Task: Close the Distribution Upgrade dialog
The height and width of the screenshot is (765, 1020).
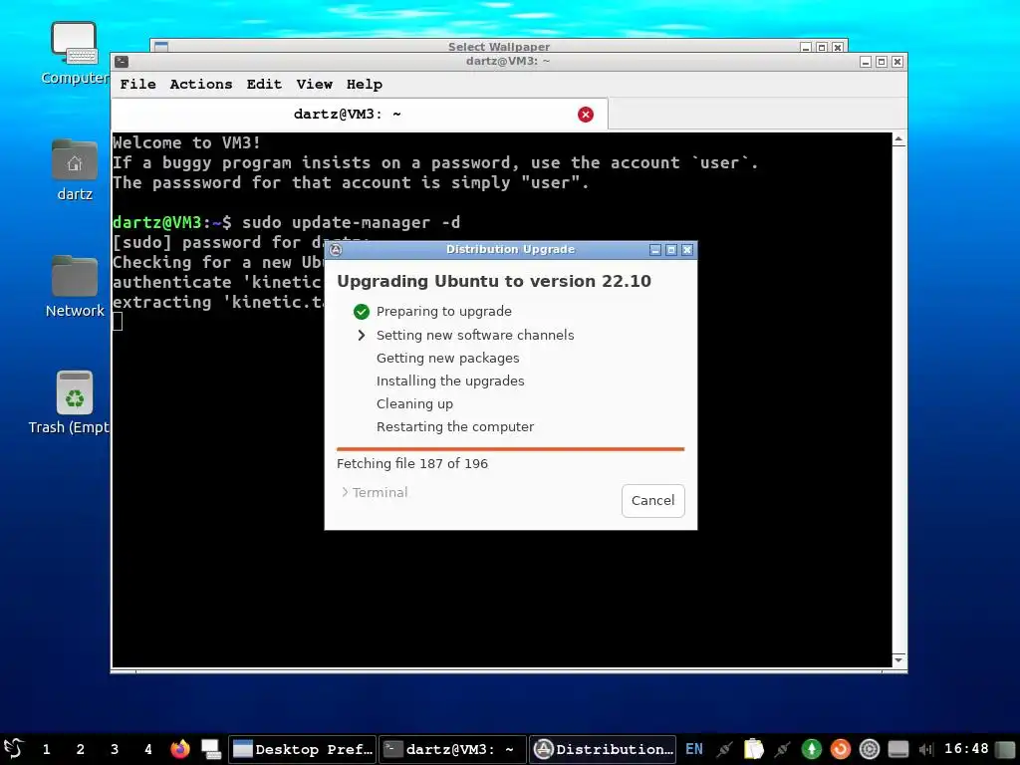Action: 687,250
